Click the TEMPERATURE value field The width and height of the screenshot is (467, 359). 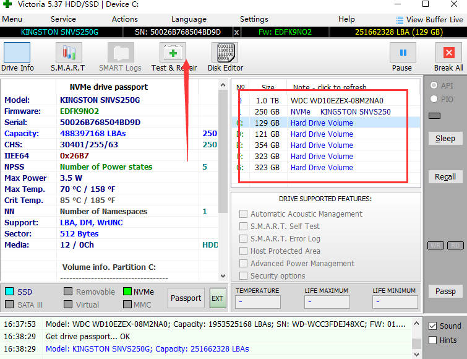point(258,302)
